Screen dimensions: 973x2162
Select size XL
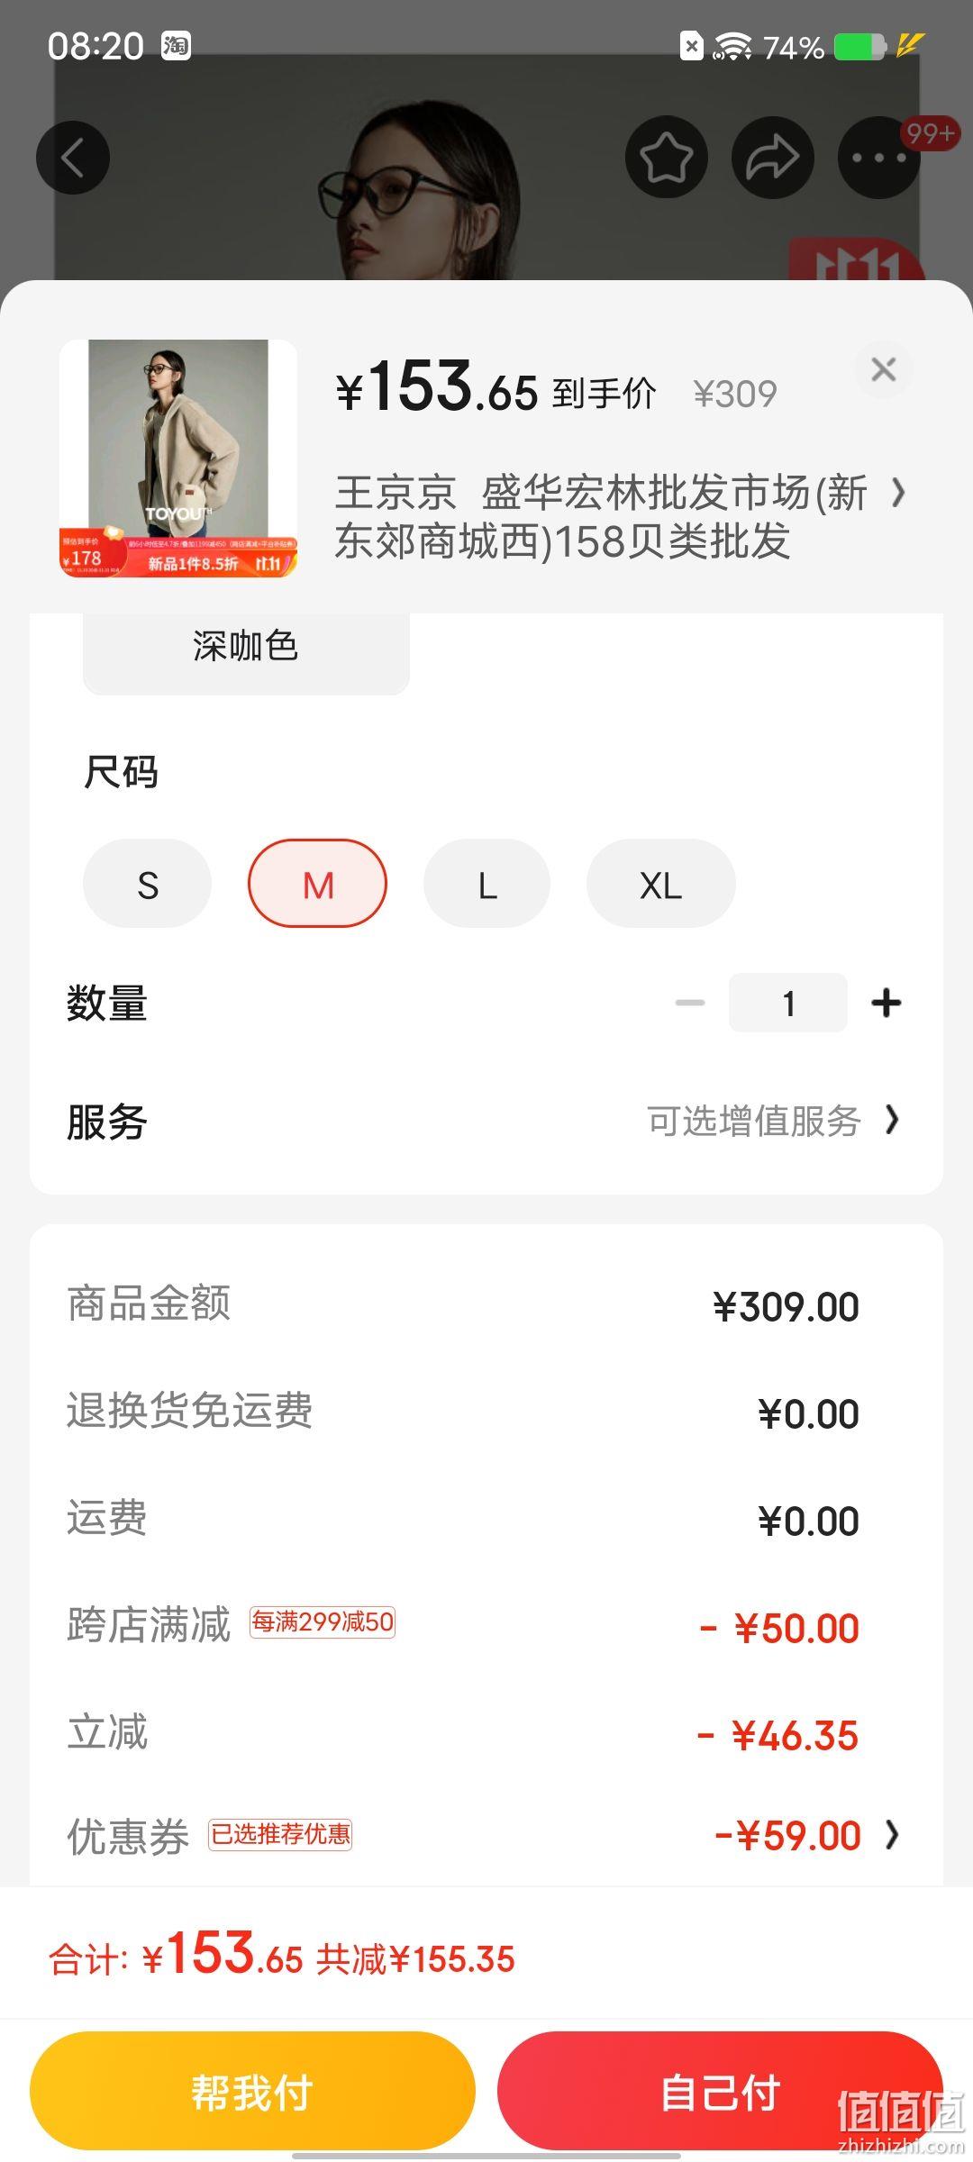(x=661, y=884)
